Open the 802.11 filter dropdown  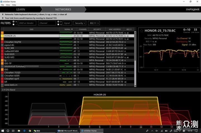pos(94,23)
